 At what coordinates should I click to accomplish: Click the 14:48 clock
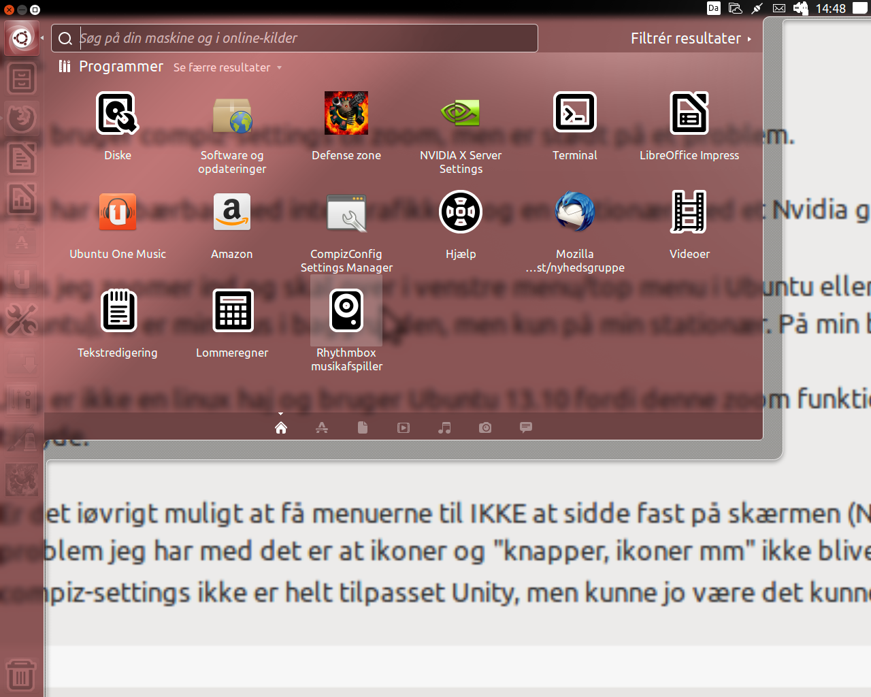(831, 8)
